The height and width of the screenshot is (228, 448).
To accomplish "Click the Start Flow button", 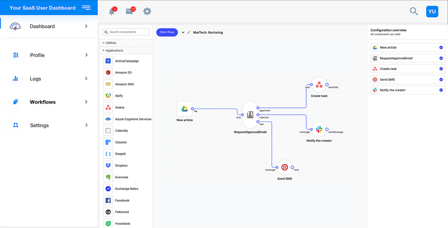I will coord(167,32).
